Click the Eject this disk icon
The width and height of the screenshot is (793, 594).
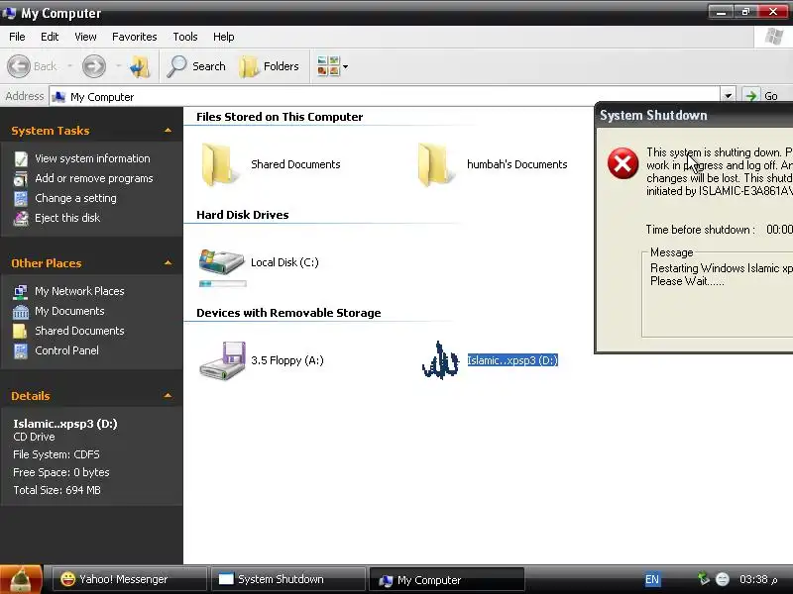21,218
